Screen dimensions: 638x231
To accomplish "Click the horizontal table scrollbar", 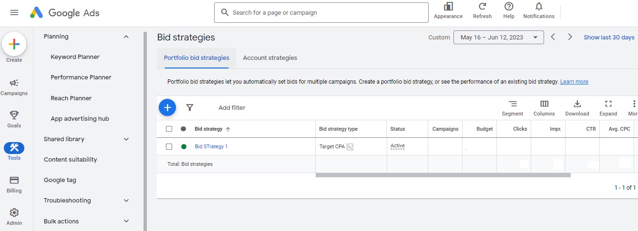I will pos(443,175).
